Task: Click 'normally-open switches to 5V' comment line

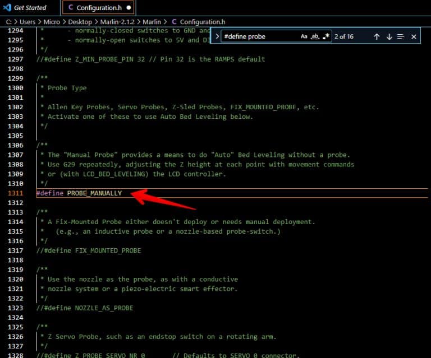Action: pyautogui.click(x=139, y=40)
